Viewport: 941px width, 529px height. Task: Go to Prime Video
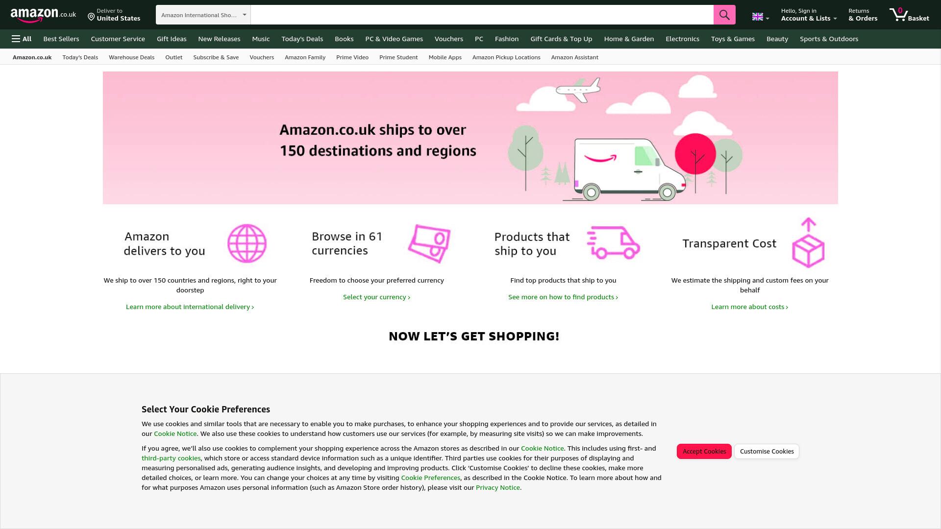tap(352, 57)
